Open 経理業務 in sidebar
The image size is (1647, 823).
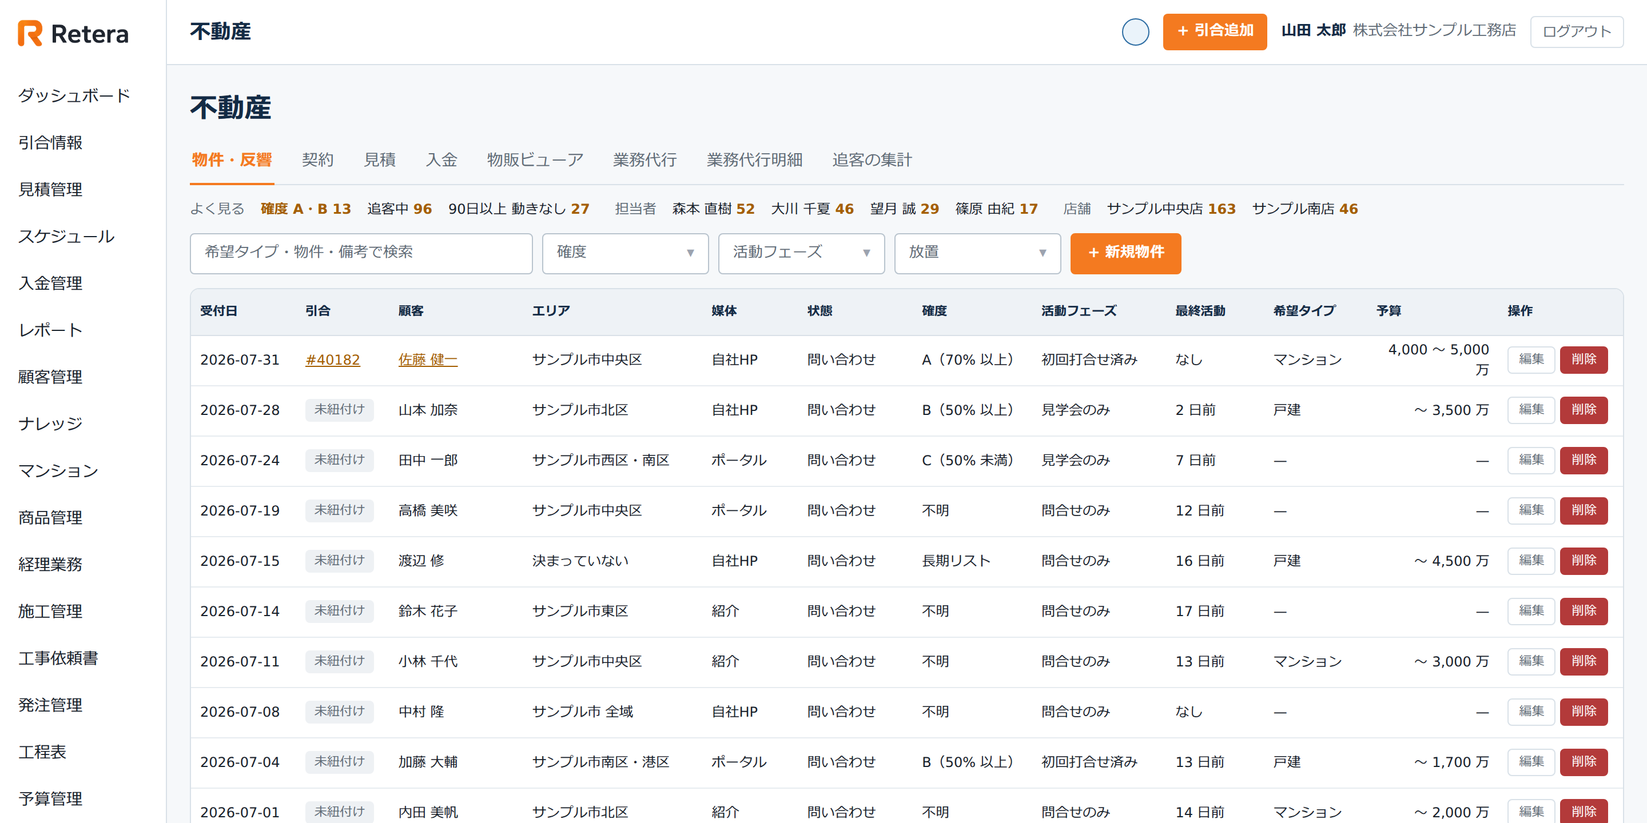pos(50,564)
